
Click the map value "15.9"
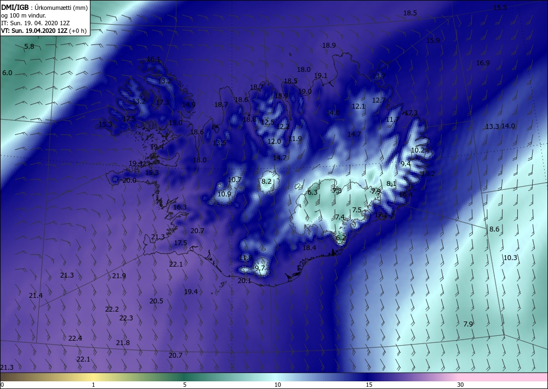coord(433,40)
